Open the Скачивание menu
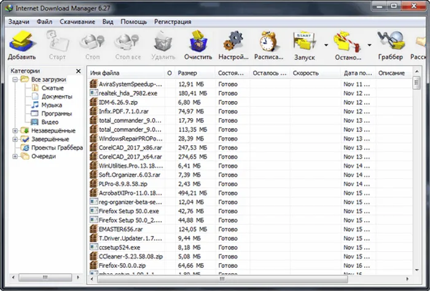The image size is (430, 291). tap(77, 22)
